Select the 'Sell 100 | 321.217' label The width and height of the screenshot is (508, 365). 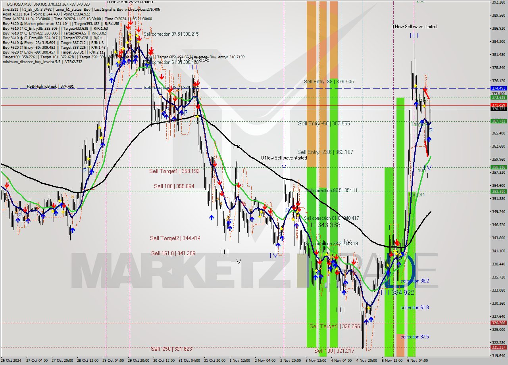[334, 351]
